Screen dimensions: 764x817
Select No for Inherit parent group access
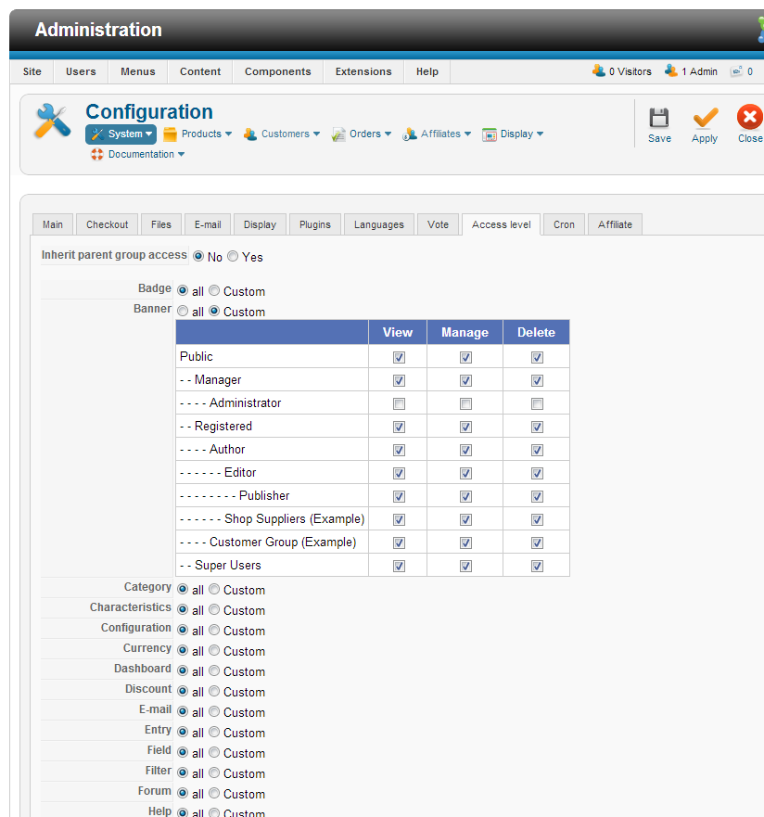[x=198, y=256]
